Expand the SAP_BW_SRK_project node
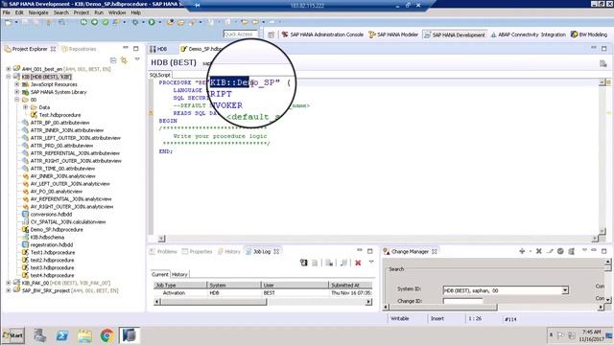614x345 pixels. click(9, 290)
